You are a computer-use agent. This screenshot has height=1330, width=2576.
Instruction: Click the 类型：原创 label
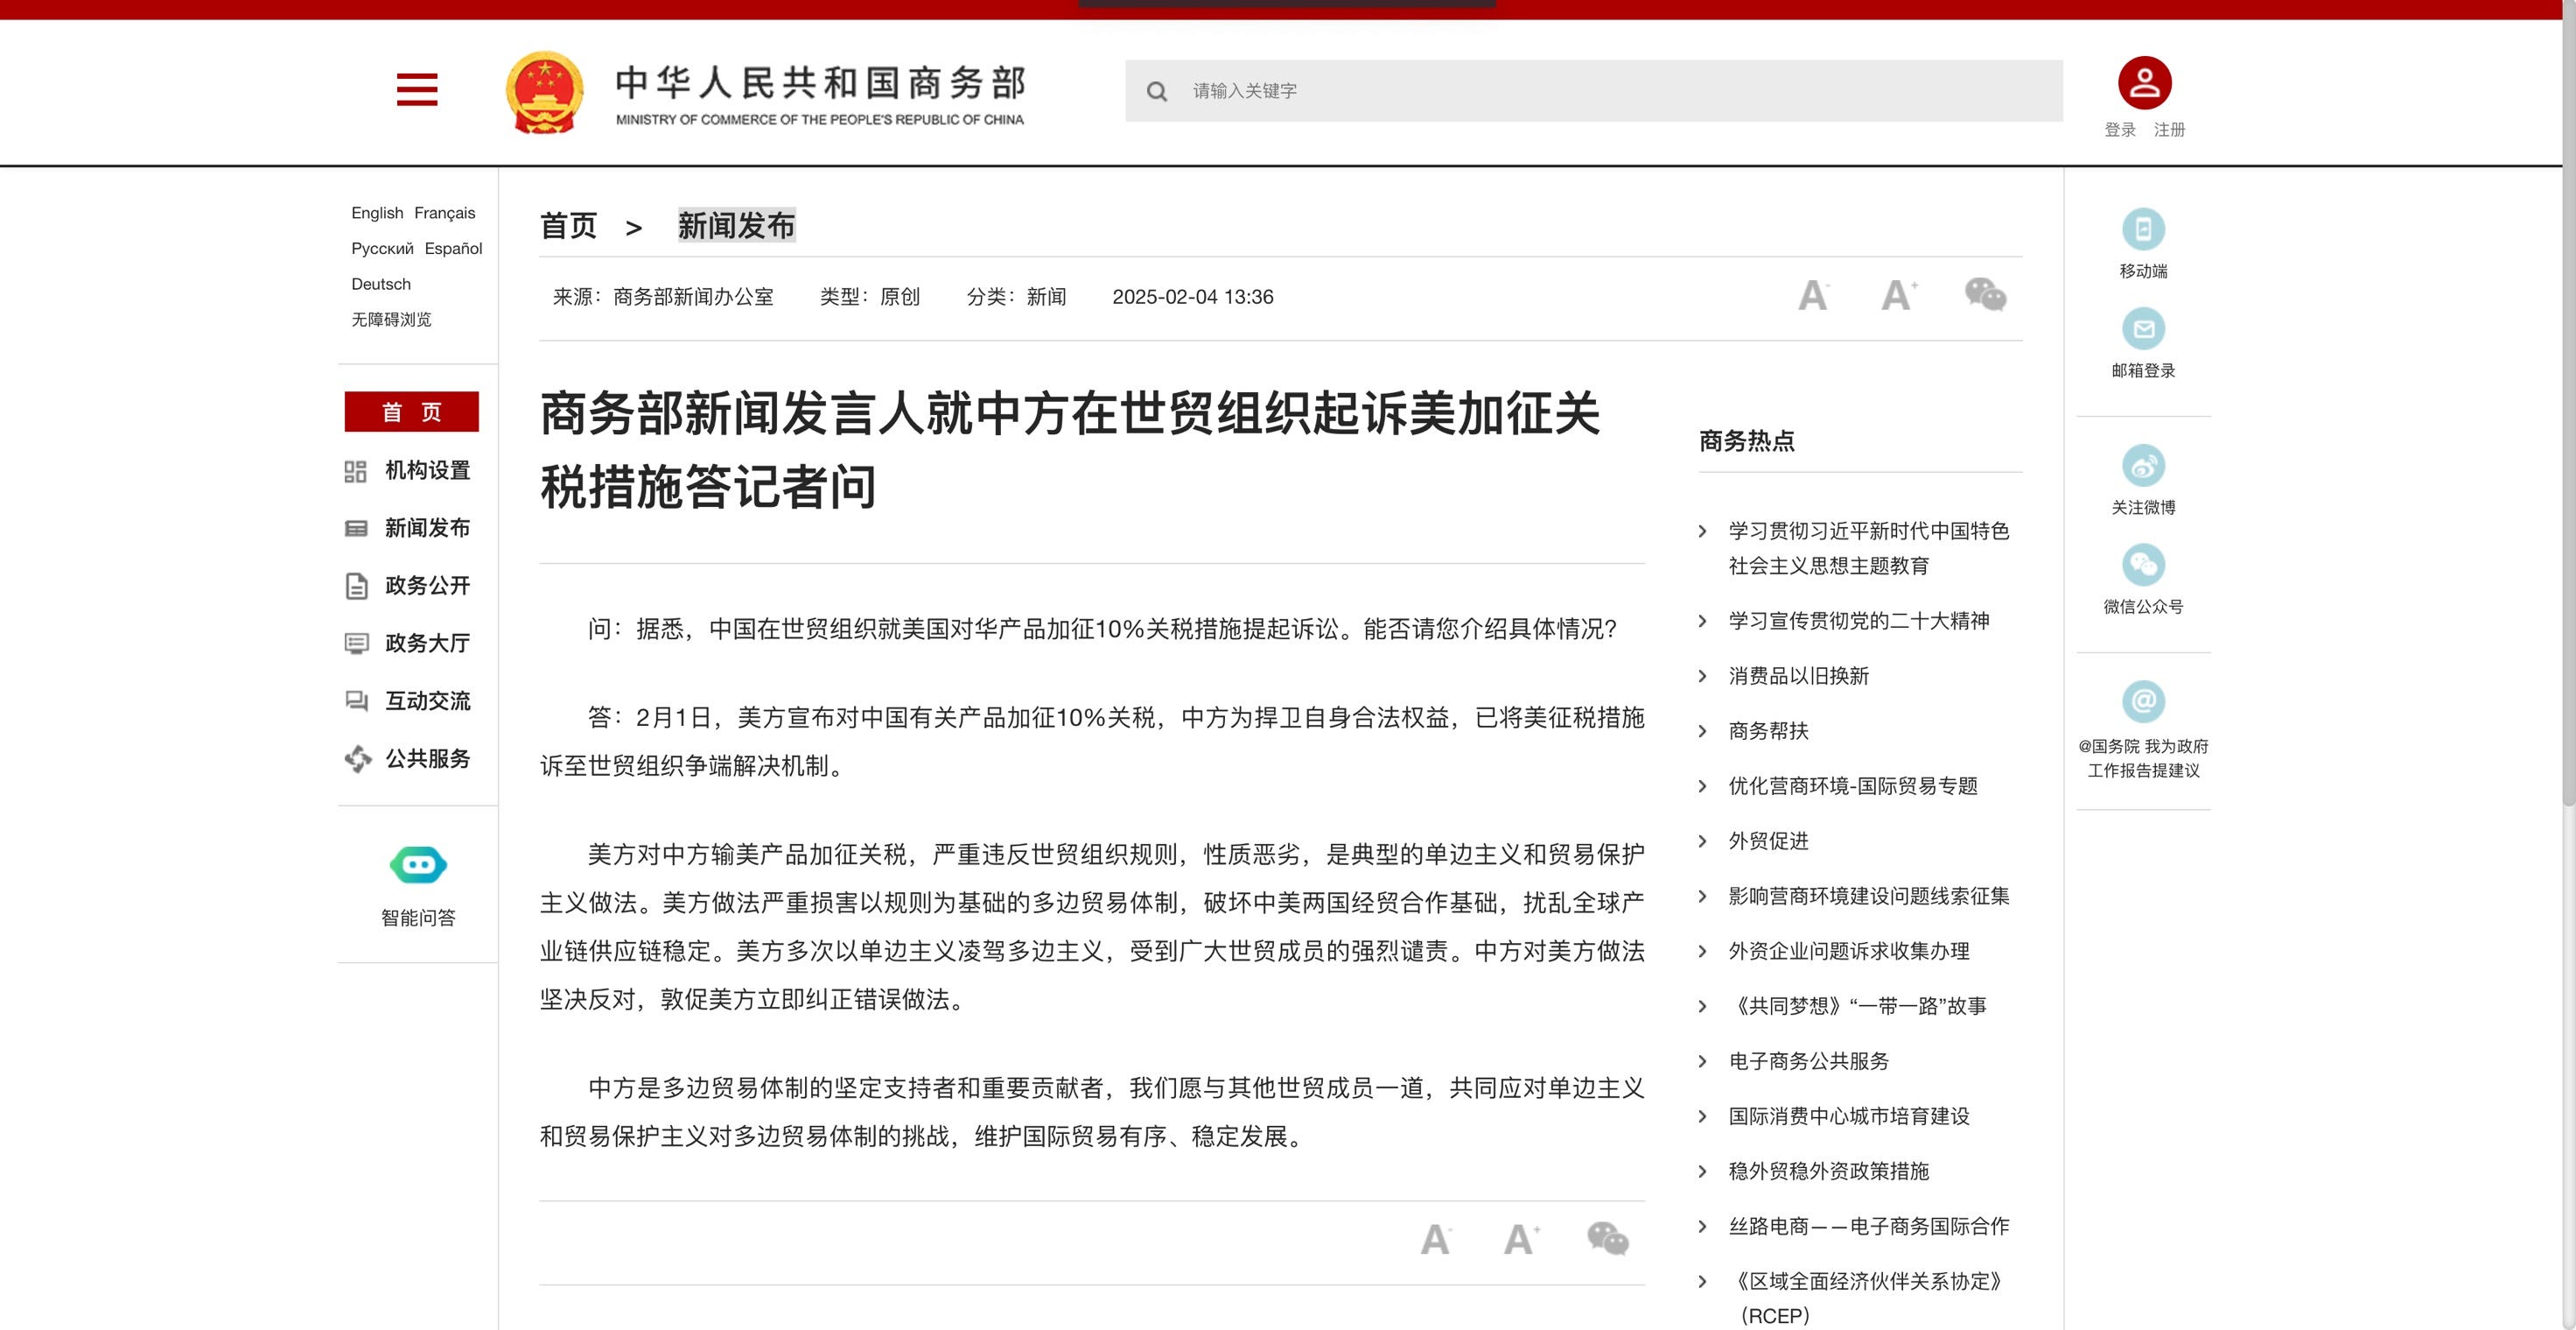869,297
